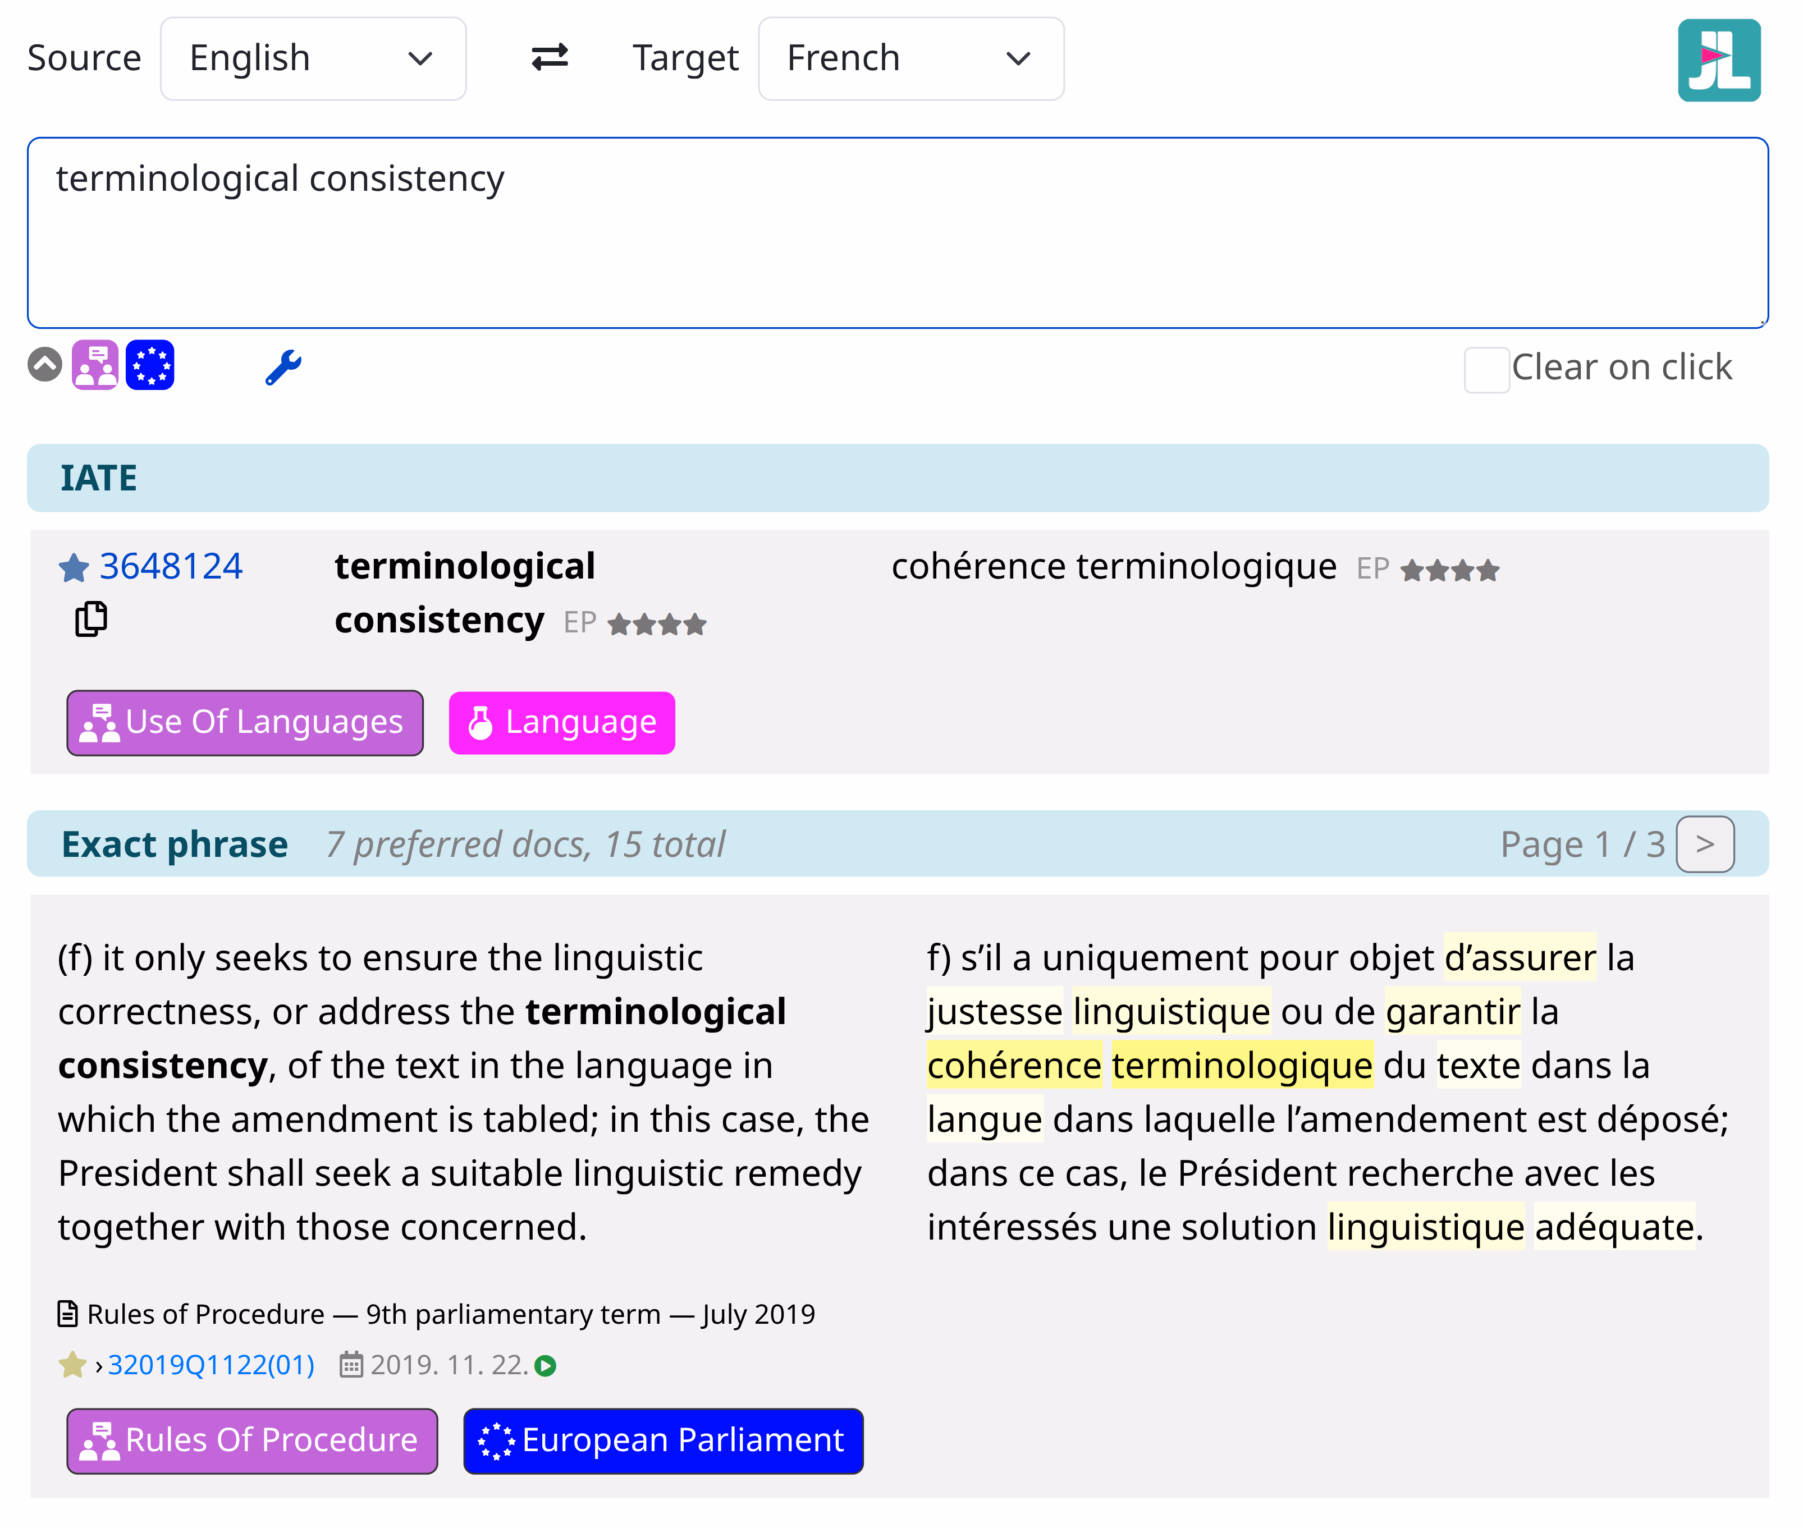Click the highlighted word terminologique in French text

click(1242, 1066)
